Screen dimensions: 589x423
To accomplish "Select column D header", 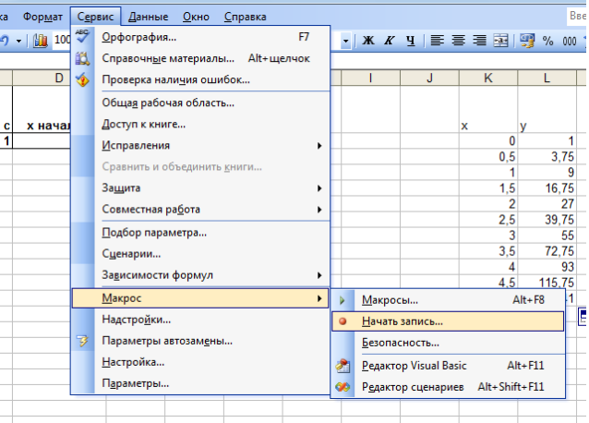I will coord(42,78).
